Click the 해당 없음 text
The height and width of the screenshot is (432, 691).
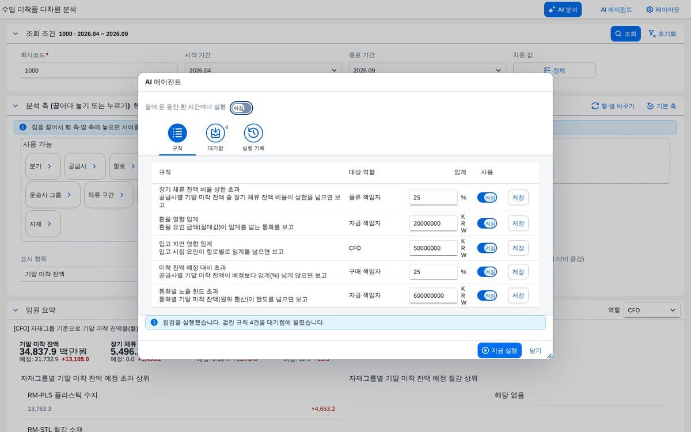coord(510,395)
